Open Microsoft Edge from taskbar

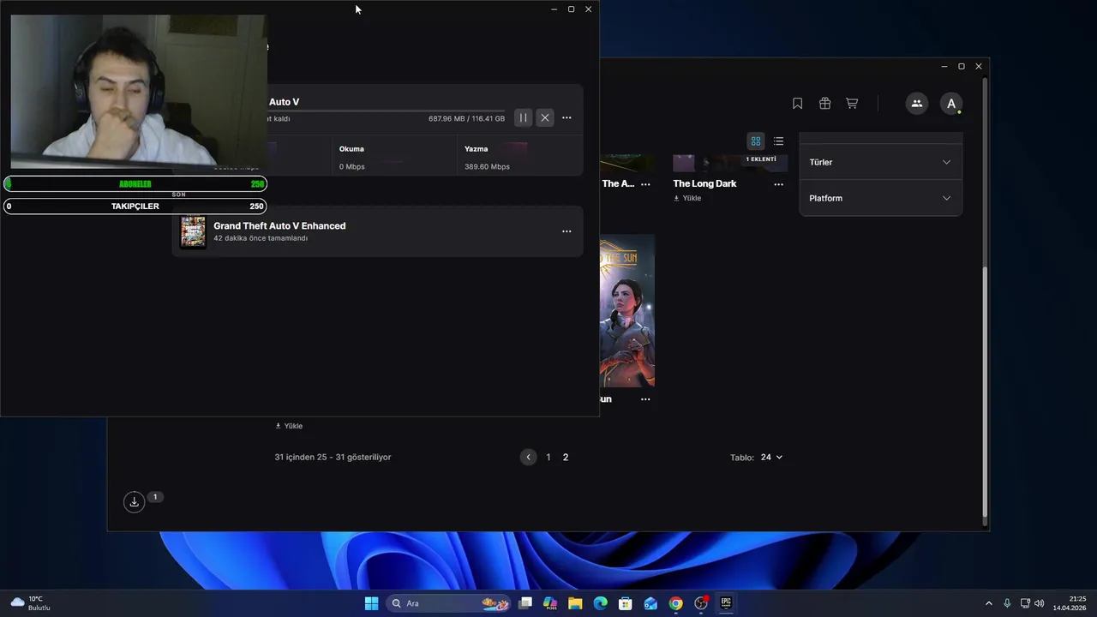click(x=601, y=603)
